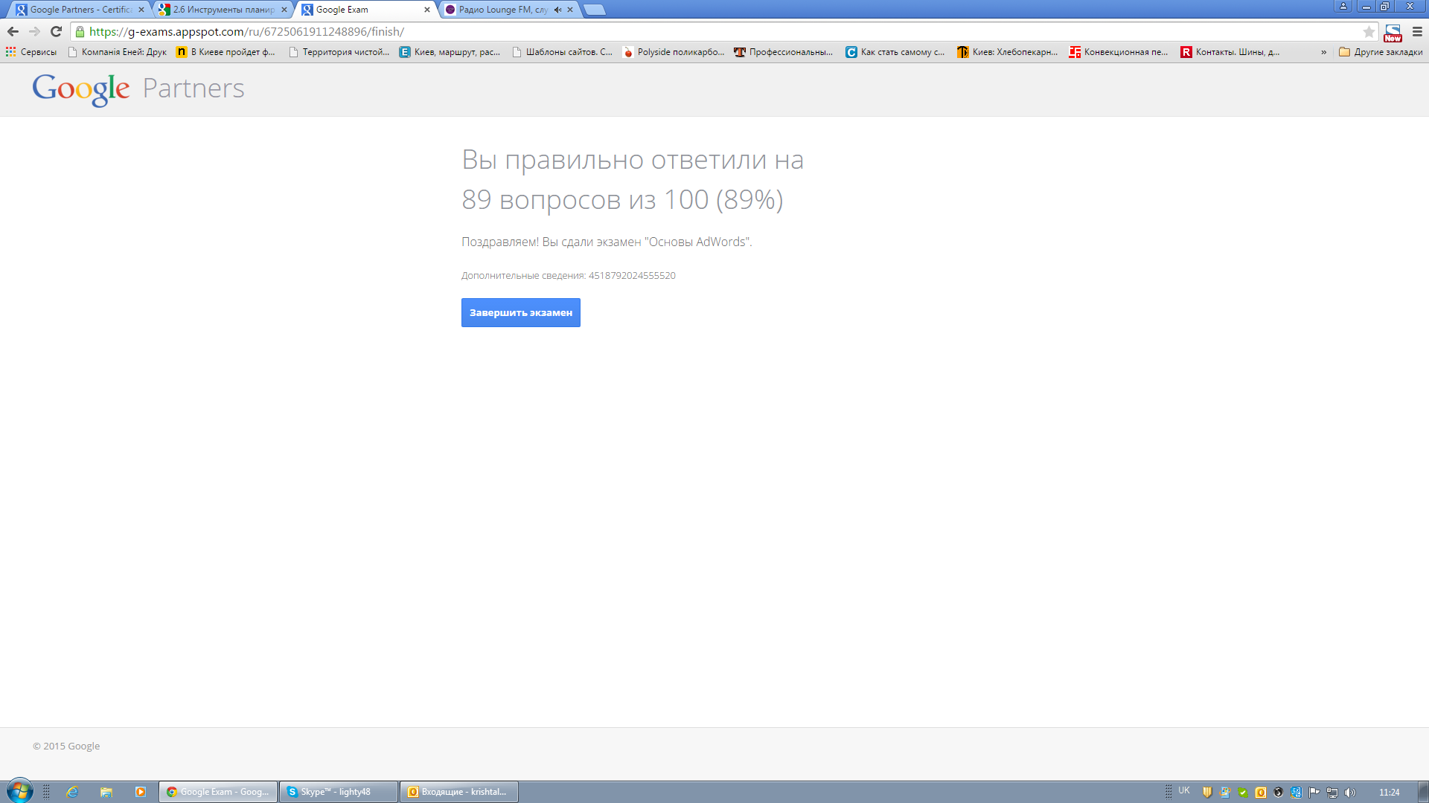Close the Google Partners - Certific tab
This screenshot has width=1429, height=803.
coord(141,10)
